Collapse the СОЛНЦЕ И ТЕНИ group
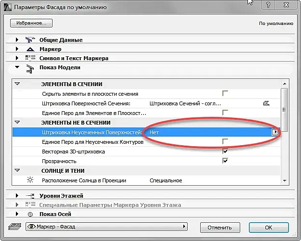Screen dimensions: 301x241 point(17,170)
